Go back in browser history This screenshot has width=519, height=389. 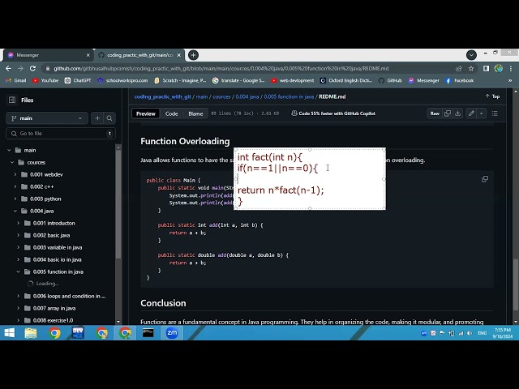click(x=9, y=68)
